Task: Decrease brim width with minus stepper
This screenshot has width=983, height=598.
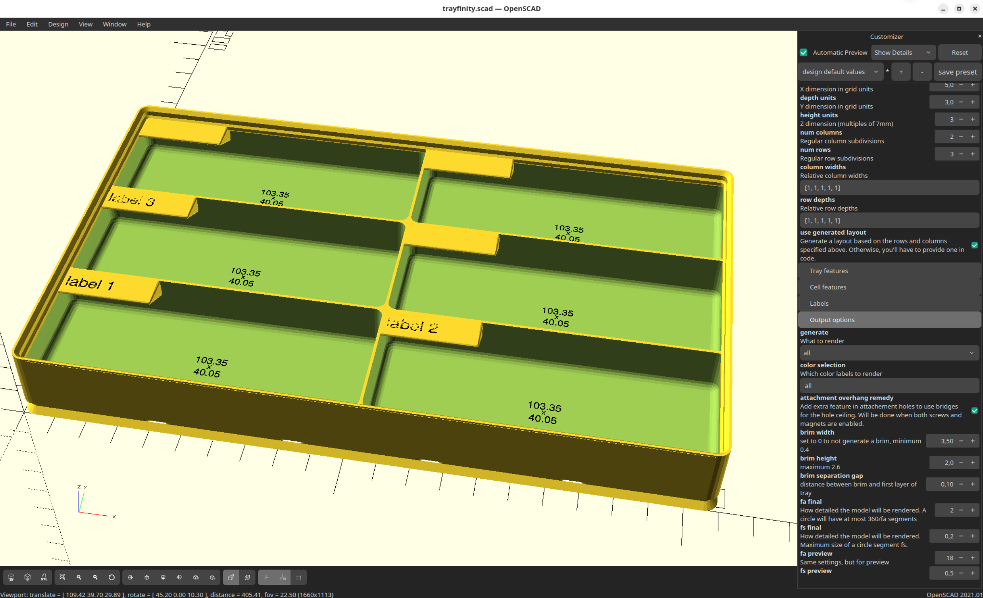Action: tap(961, 441)
